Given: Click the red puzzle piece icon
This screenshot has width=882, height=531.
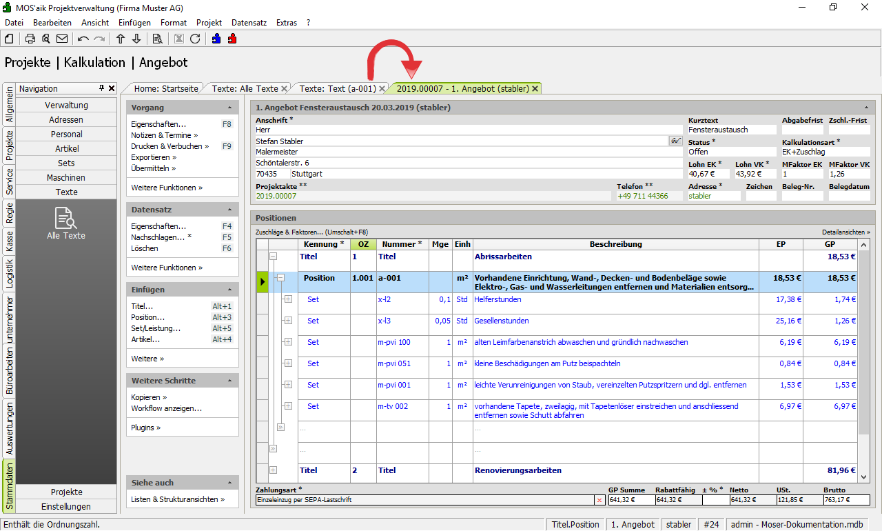Looking at the screenshot, I should click(x=232, y=39).
